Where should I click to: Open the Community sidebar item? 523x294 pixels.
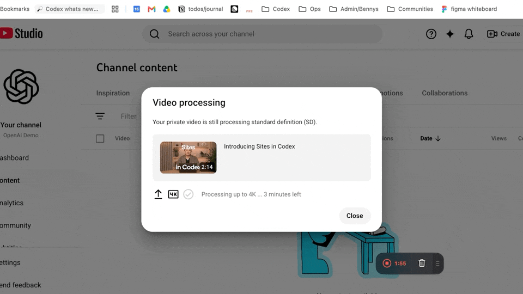[x=15, y=225]
